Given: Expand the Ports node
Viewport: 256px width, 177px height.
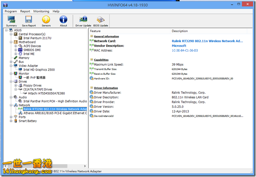Looking at the screenshot, I should tap(11, 117).
